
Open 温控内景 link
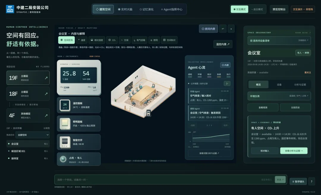coord(223,44)
